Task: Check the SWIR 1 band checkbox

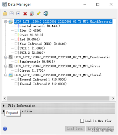Action: coord(16,48)
